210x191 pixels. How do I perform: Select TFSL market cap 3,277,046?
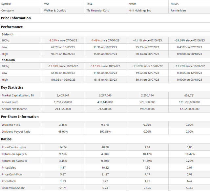(x=105, y=95)
